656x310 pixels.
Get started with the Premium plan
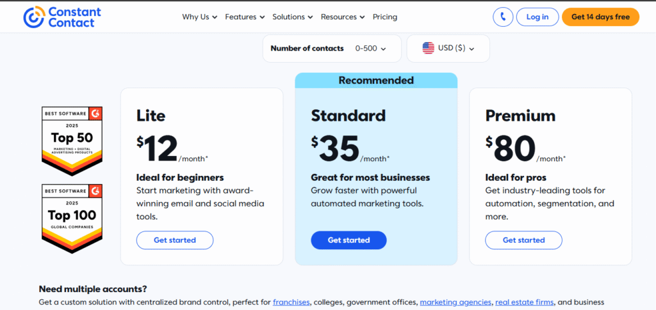(x=523, y=240)
